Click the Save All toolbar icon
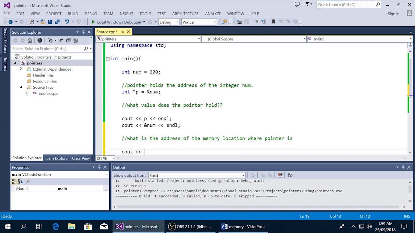The image size is (415, 233). 57,22
